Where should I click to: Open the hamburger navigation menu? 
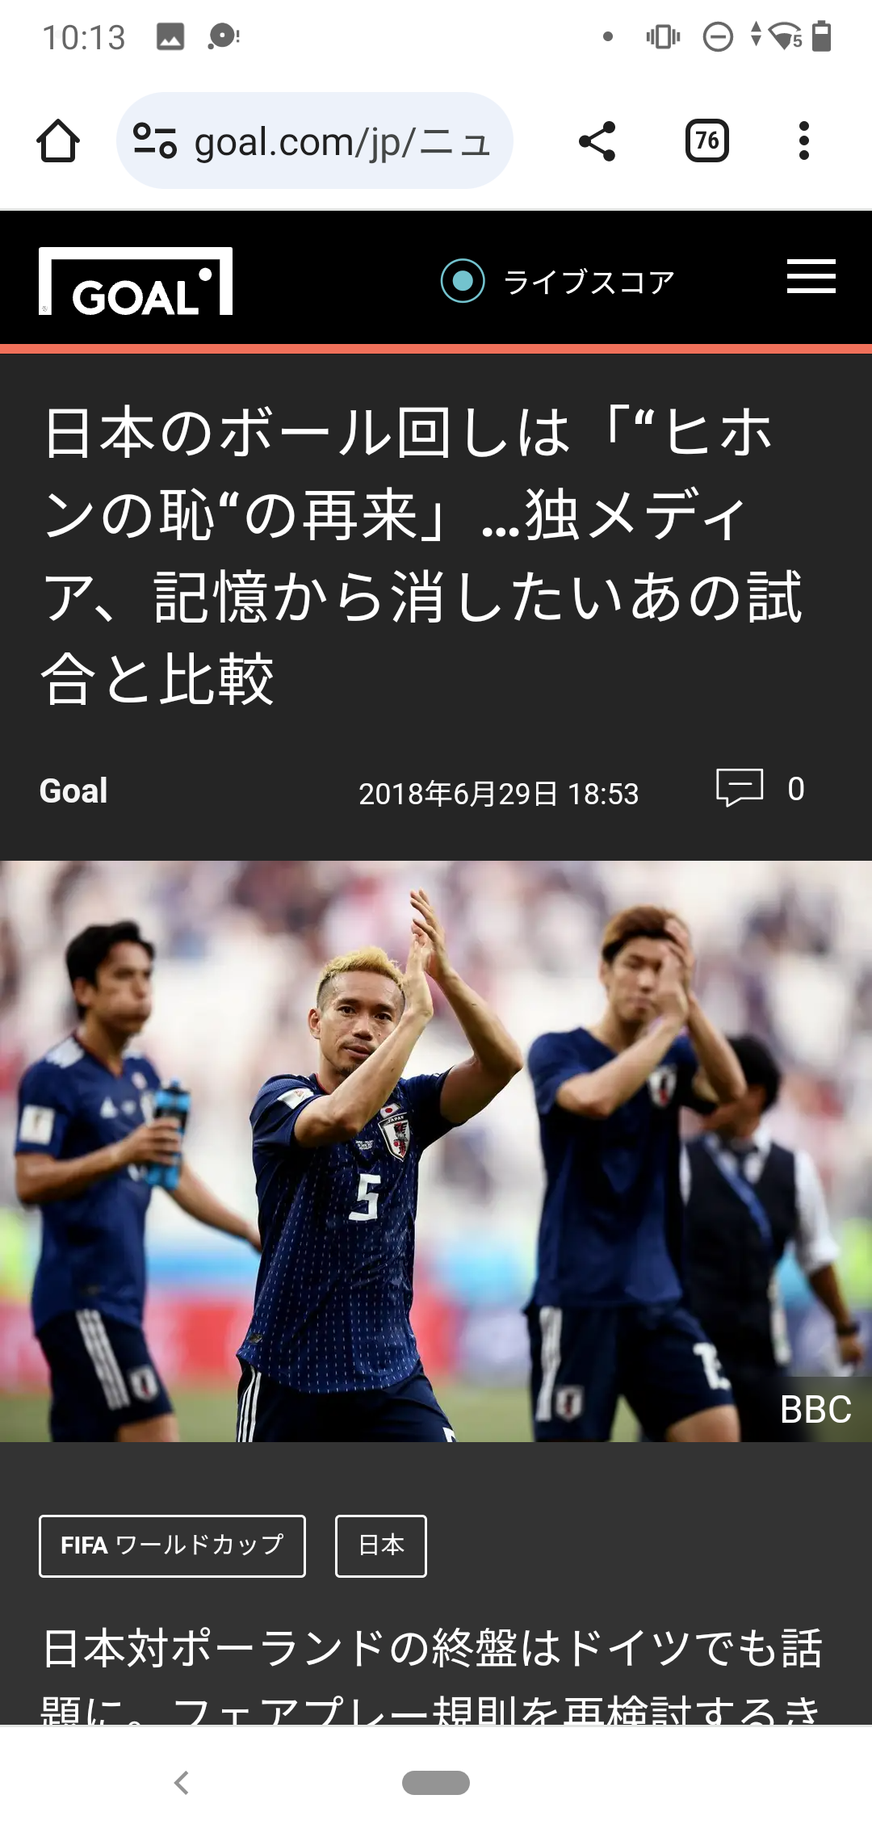pyautogui.click(x=811, y=276)
